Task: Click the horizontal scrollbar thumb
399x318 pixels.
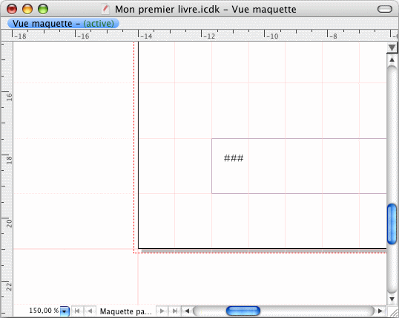Action: coord(243,311)
